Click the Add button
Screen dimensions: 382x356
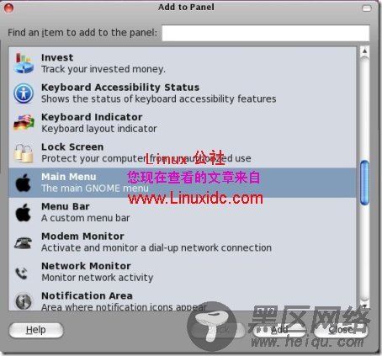click(x=279, y=330)
